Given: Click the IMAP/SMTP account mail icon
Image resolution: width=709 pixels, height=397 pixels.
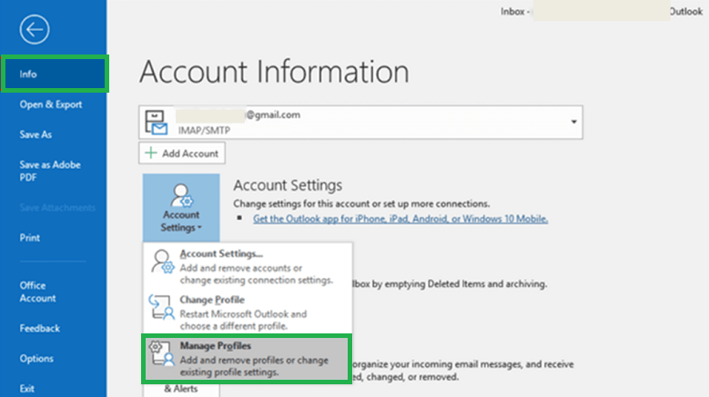Looking at the screenshot, I should point(156,123).
